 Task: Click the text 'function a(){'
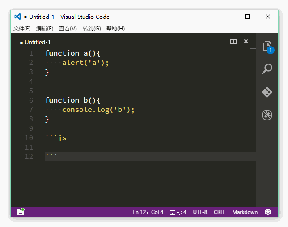click(x=73, y=53)
